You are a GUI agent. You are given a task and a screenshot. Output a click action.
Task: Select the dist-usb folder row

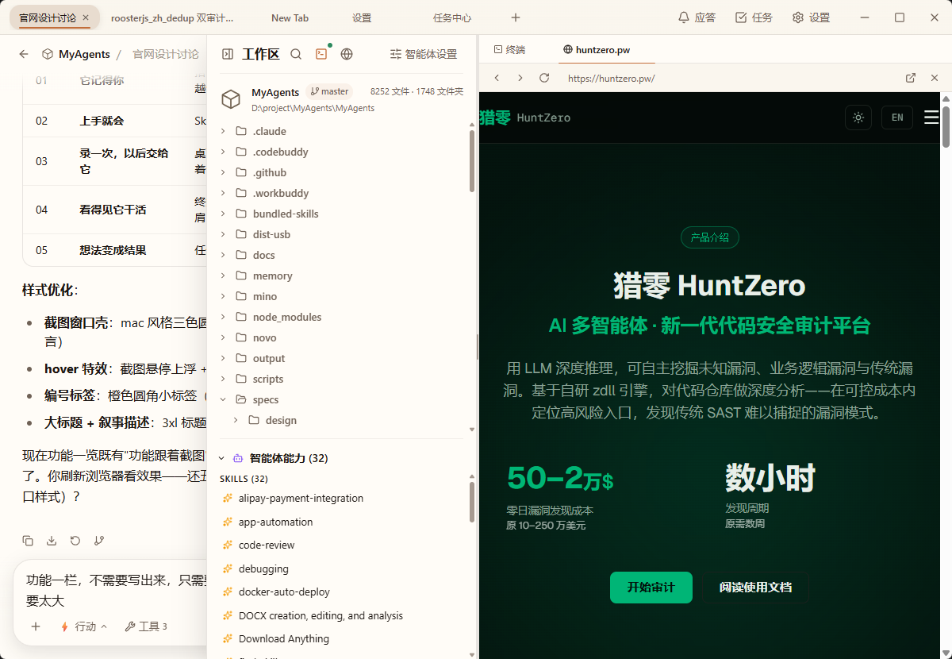pos(341,234)
